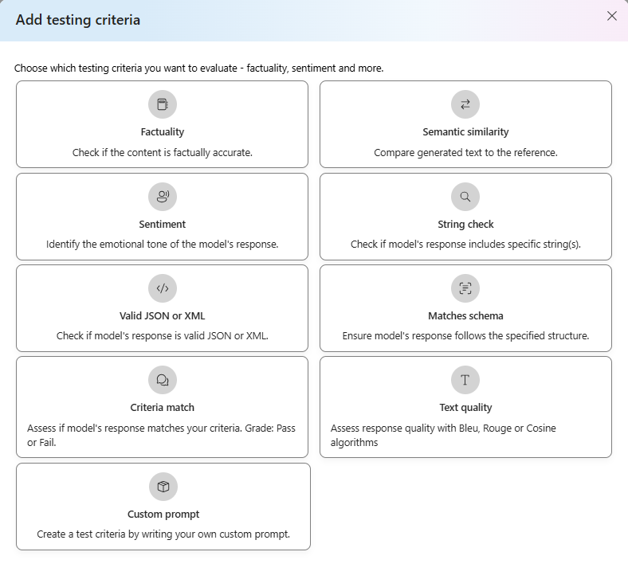This screenshot has height=587, width=628.
Task: Select the Matches schema description
Action: [x=465, y=336]
